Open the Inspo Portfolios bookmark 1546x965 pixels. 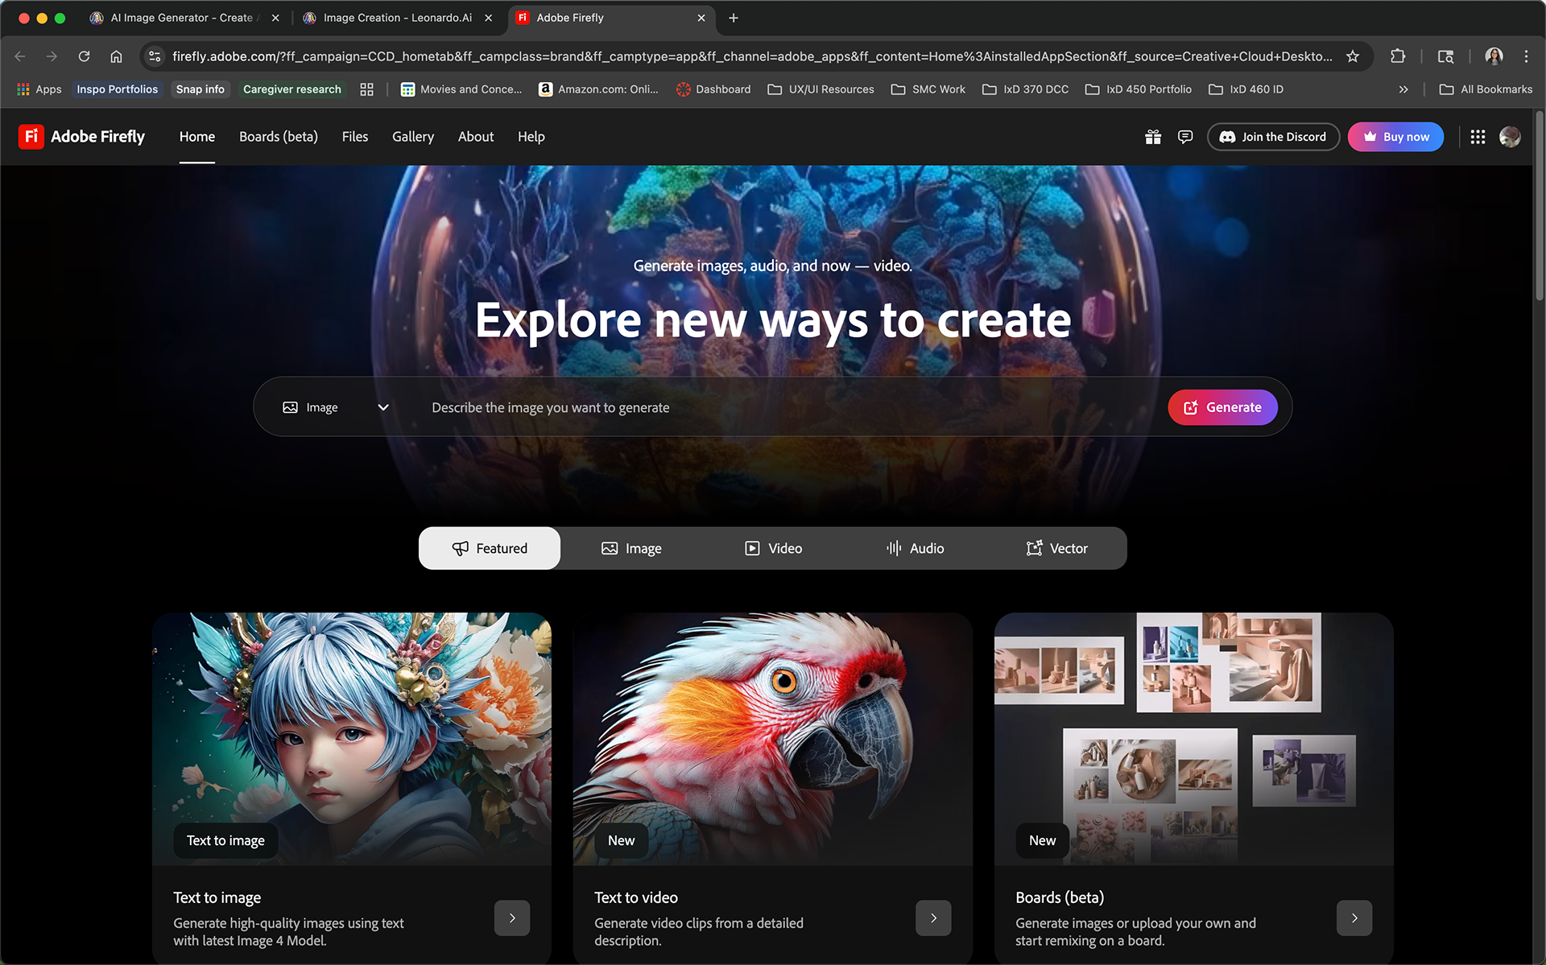click(x=118, y=89)
